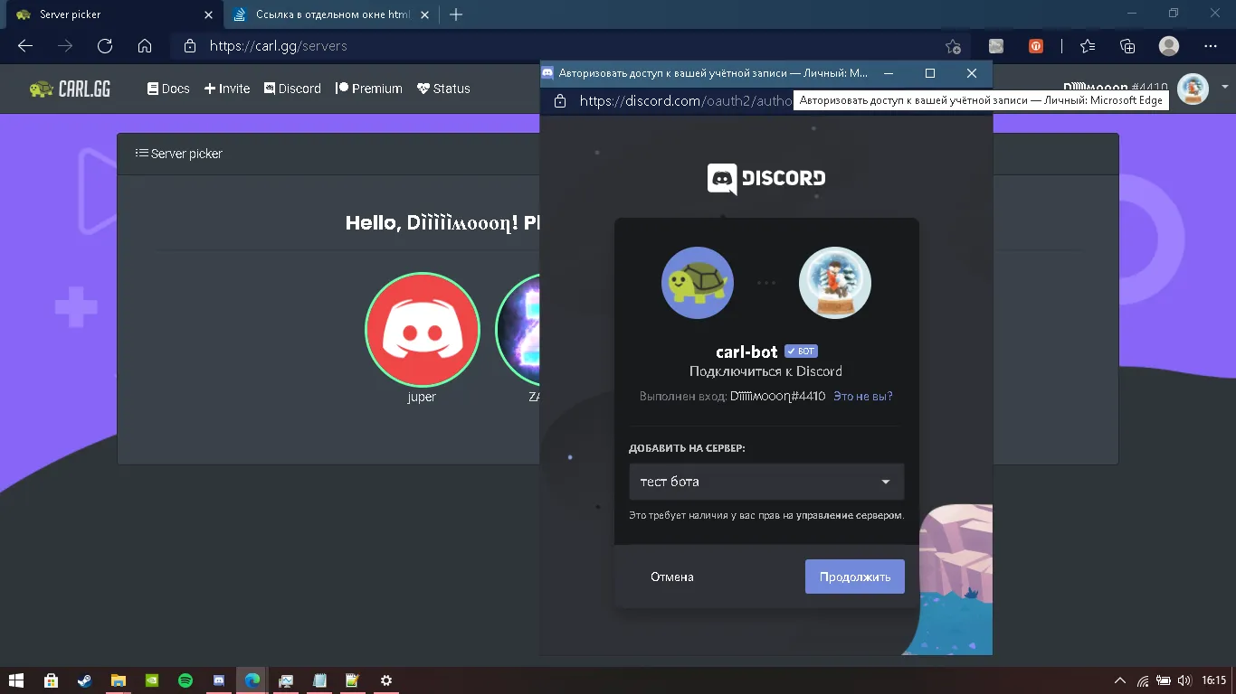Viewport: 1236px width, 694px height.
Task: Expand the user menu arrow in the Carl.gg header
Action: (x=1225, y=88)
